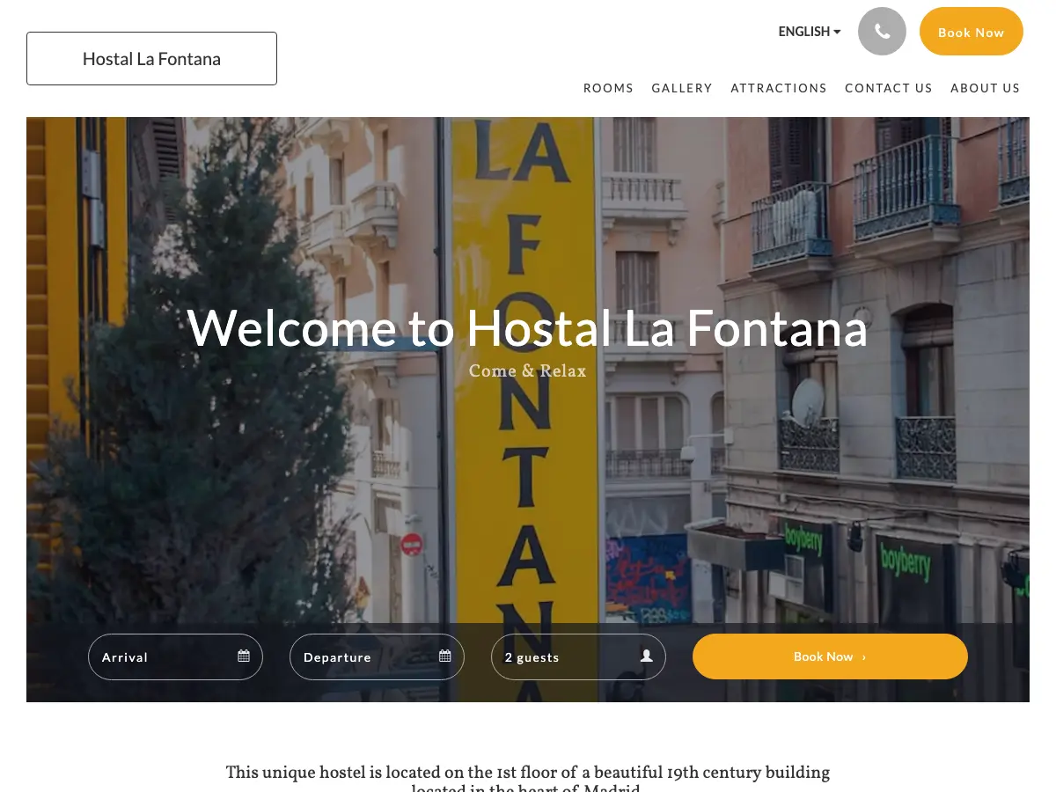Open the ROOMS menu item

pyautogui.click(x=608, y=88)
